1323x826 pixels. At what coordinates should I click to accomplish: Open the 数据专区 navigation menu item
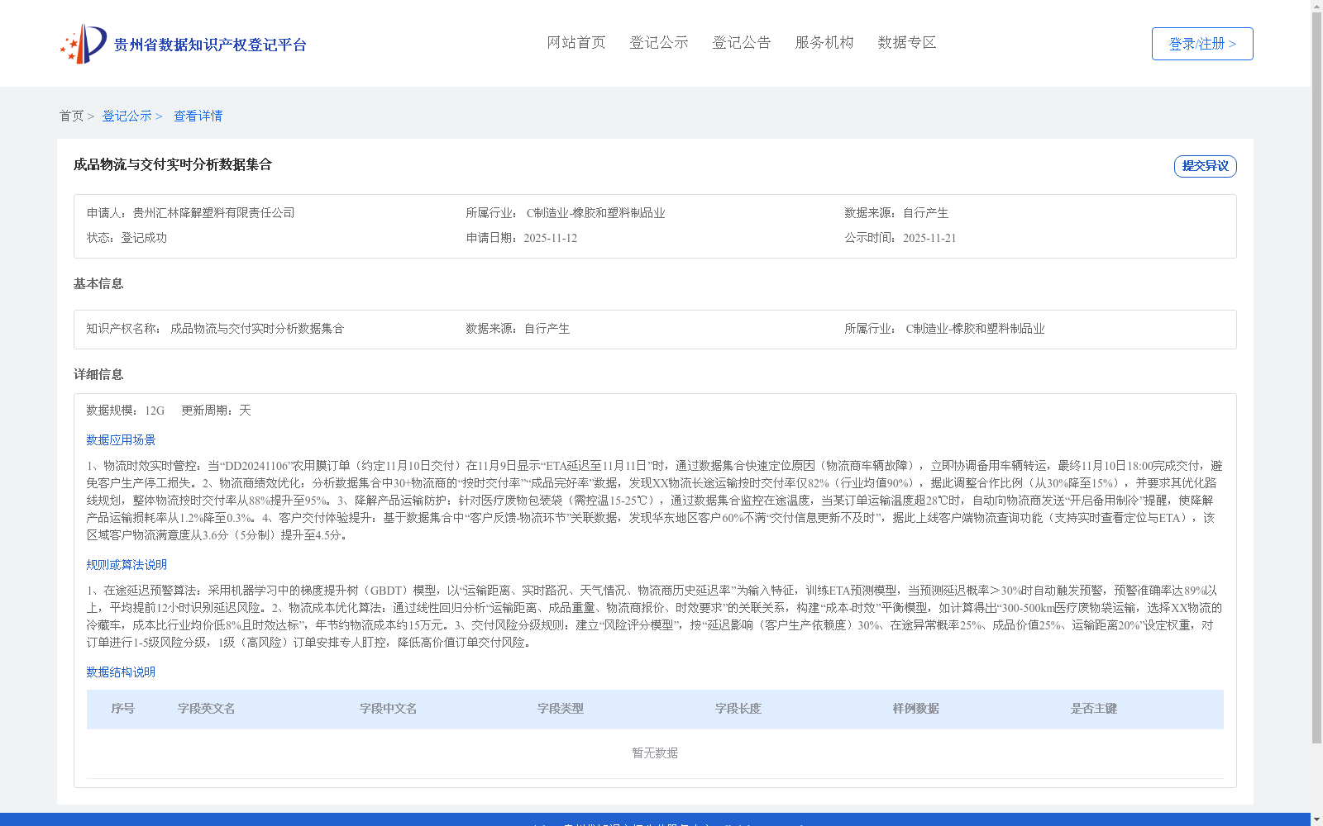(906, 42)
